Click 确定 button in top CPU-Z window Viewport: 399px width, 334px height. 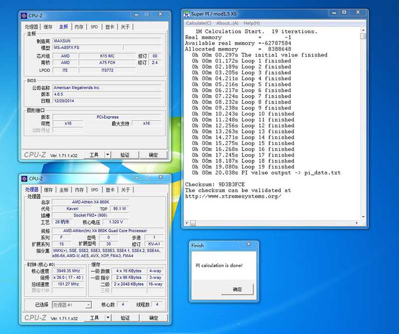pyautogui.click(x=153, y=155)
